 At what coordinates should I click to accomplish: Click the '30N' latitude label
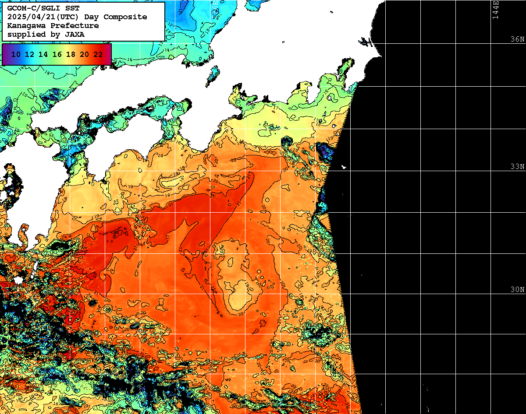[x=518, y=290]
